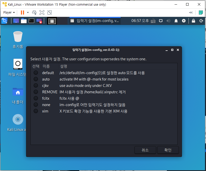Viewport: 206px width, 171px height.
Task: Click the workspace switcher in the Kali panel
Action: click(52, 21)
